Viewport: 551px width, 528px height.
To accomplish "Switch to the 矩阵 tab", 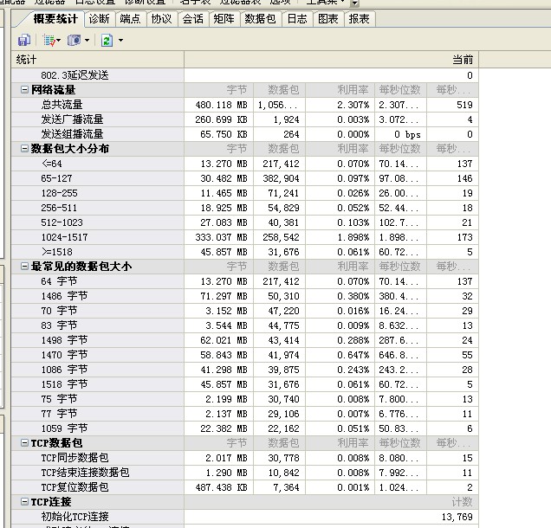I will click(224, 18).
